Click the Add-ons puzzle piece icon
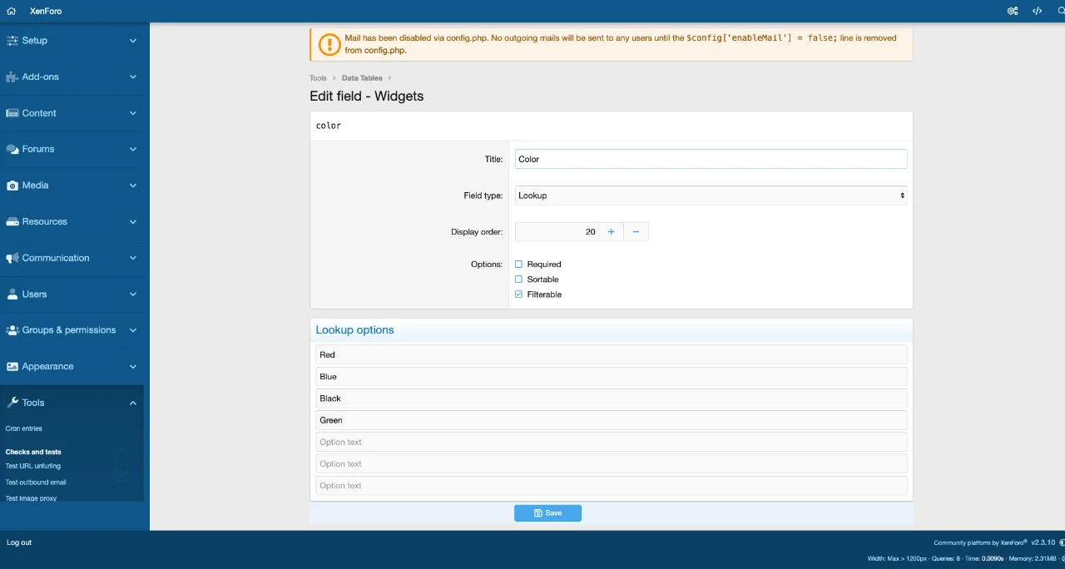Viewport: 1065px width, 569px height. (x=12, y=77)
